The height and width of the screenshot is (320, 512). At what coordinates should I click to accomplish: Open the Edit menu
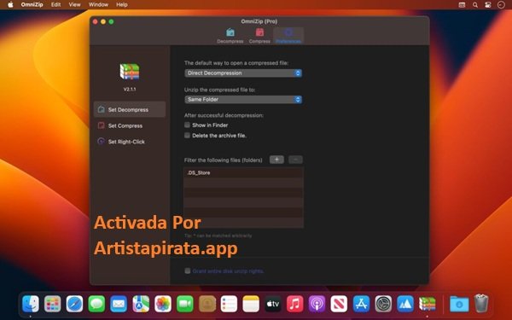[x=55, y=4]
